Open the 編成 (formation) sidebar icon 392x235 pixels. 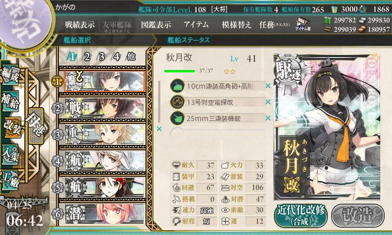10,75
